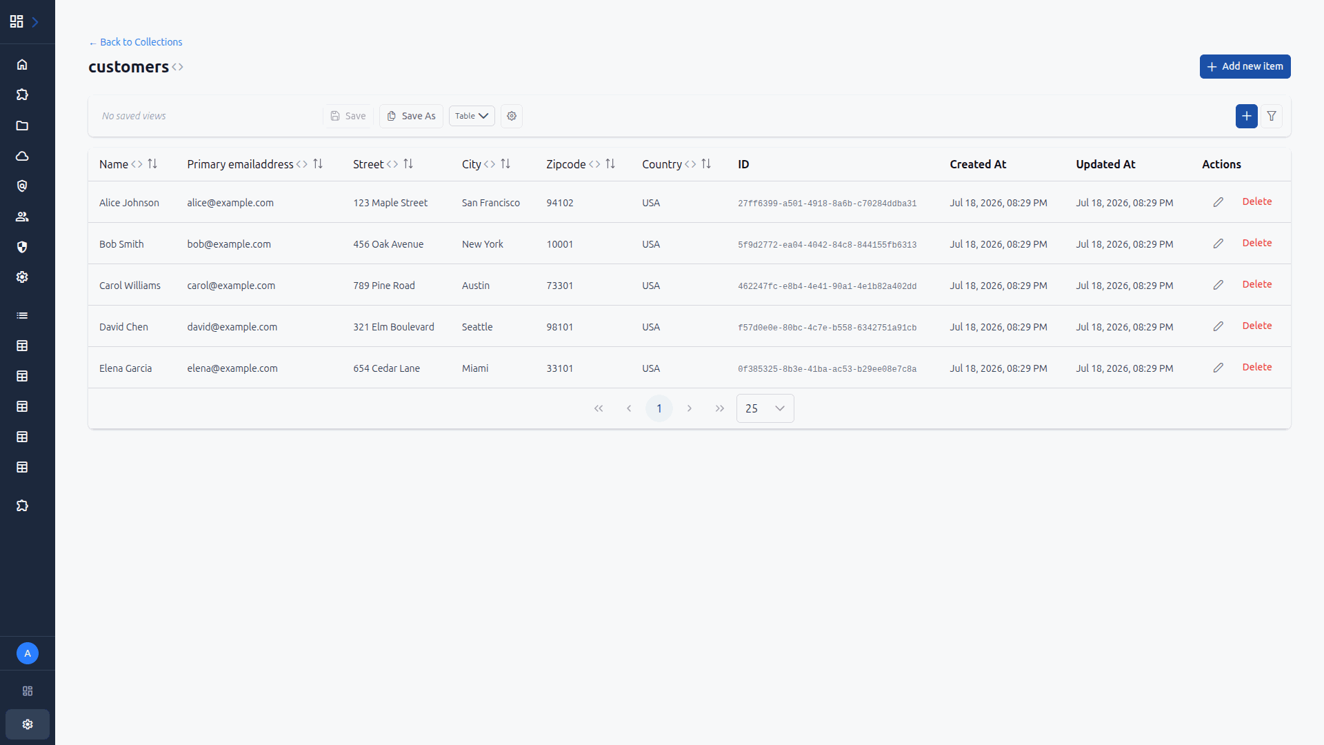Open the Home icon in sidebar
Image resolution: width=1324 pixels, height=745 pixels.
click(22, 64)
